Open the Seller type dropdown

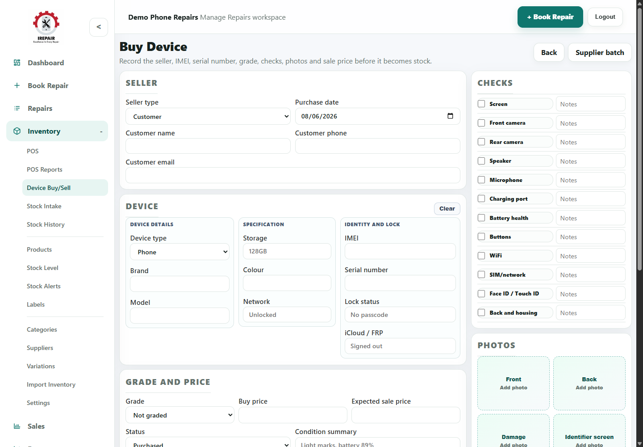pyautogui.click(x=208, y=116)
